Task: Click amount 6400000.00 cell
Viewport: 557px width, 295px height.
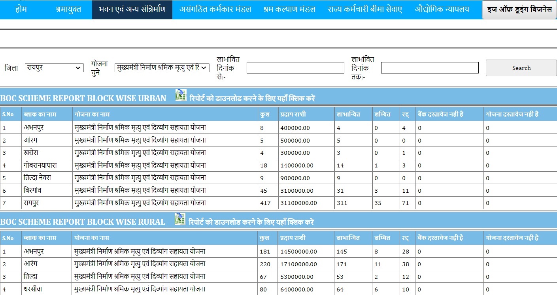Action: pyautogui.click(x=306, y=289)
